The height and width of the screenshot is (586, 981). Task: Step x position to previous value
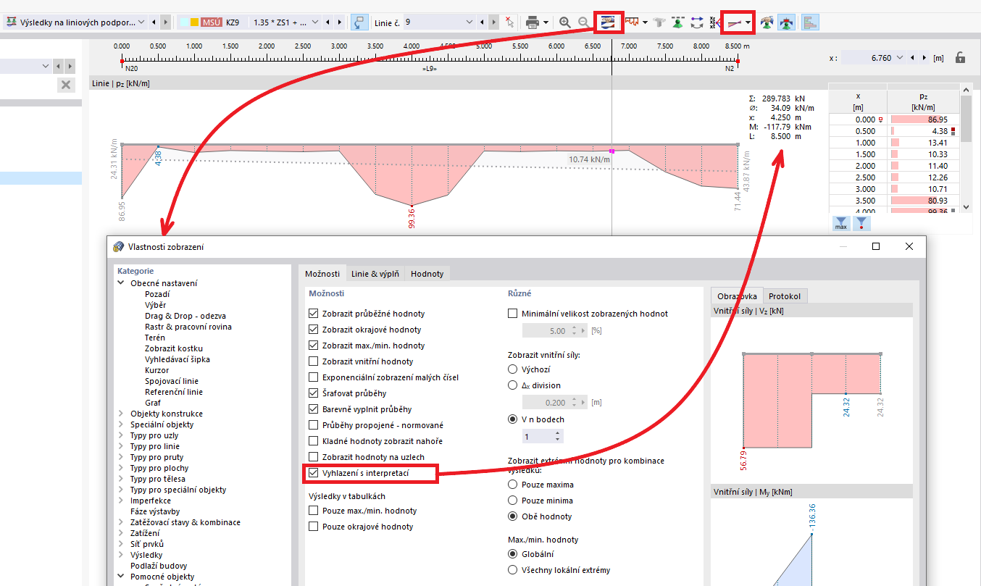(912, 57)
